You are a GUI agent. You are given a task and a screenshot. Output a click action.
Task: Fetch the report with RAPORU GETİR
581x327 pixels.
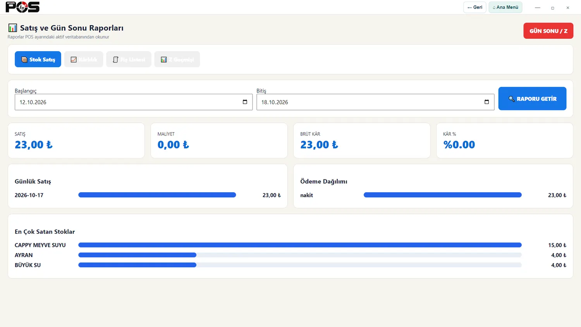coord(532,98)
